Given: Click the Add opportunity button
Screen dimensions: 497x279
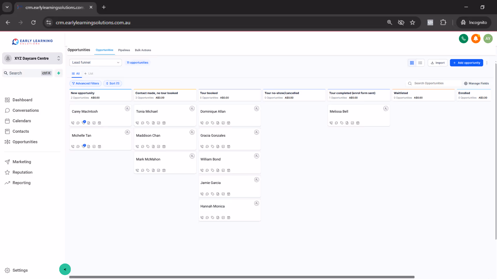Looking at the screenshot, I should (x=466, y=63).
